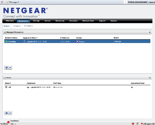Click the Ethernet Port type cell
Image resolution: width=155 pixels, height=125 pixels.
pyautogui.click(x=58, y=87)
